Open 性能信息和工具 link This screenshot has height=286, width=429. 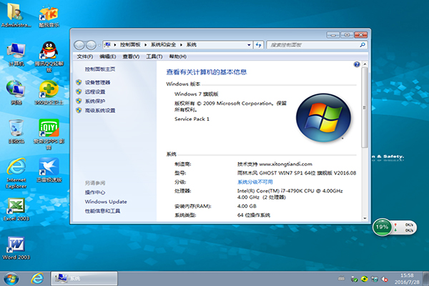(102, 211)
